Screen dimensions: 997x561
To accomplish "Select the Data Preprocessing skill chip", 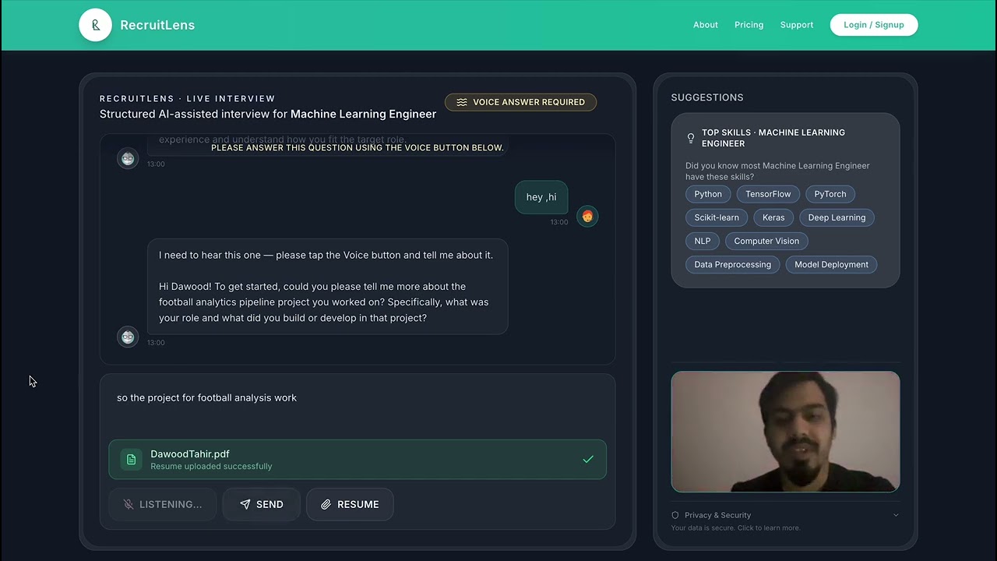I will (733, 264).
